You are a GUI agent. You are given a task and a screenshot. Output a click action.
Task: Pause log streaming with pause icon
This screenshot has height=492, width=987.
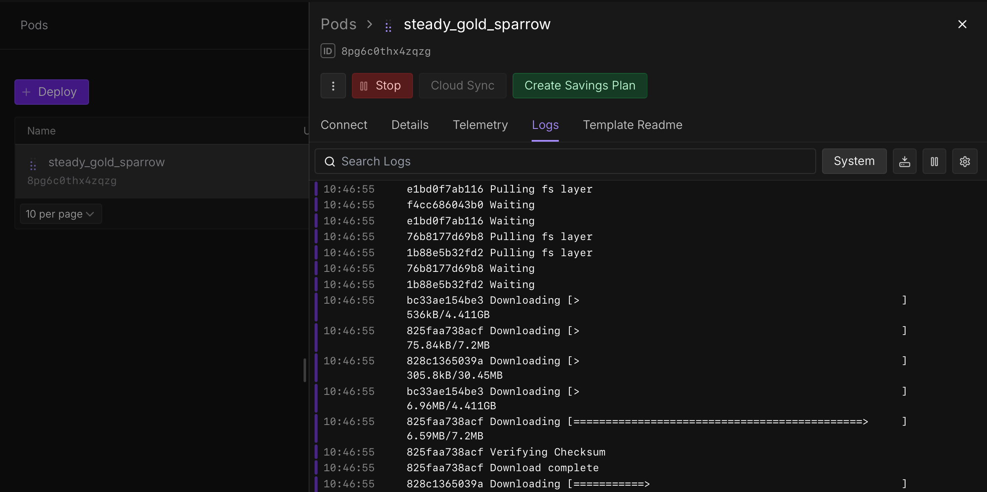click(x=934, y=161)
